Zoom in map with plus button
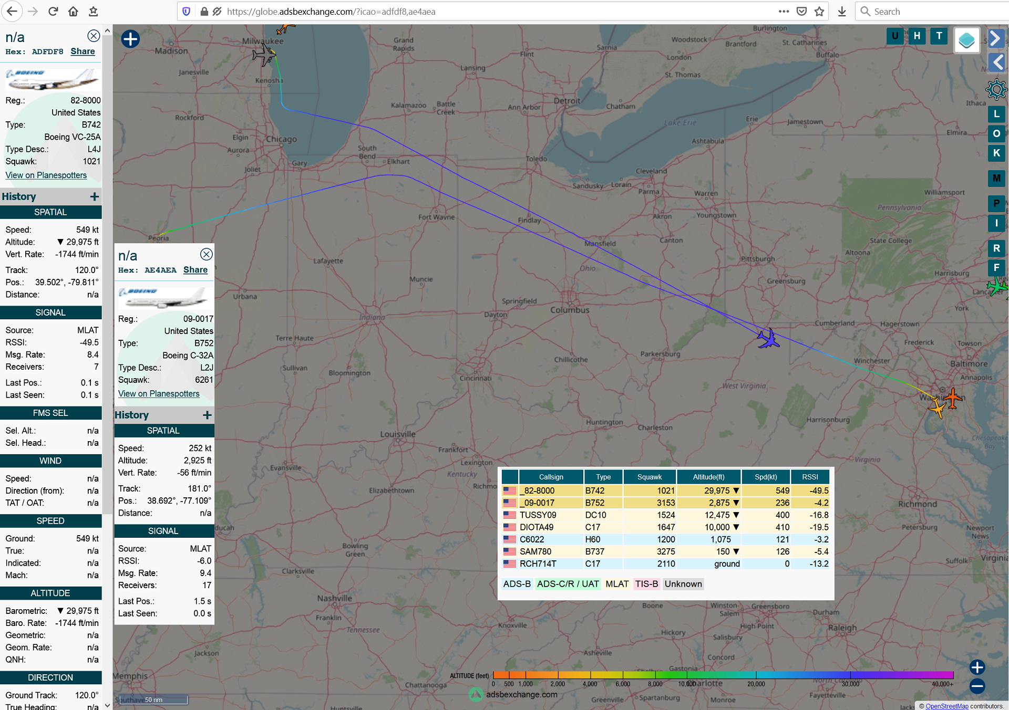 coord(977,667)
